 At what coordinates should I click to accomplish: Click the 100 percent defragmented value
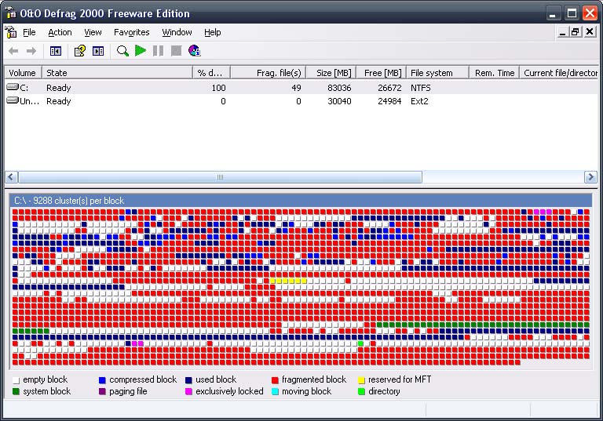pyautogui.click(x=218, y=88)
